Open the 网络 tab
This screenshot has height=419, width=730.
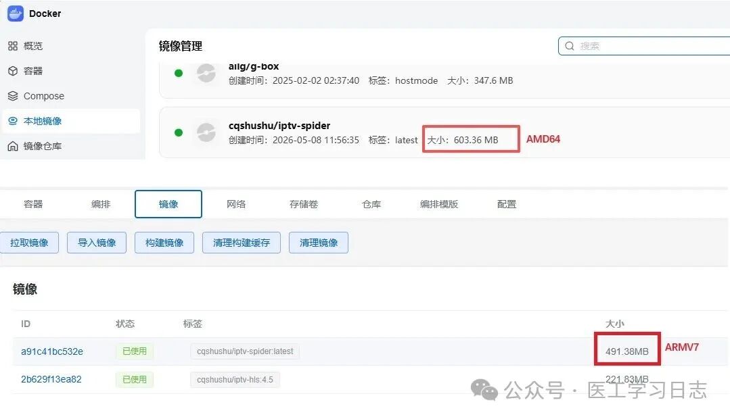[x=236, y=204]
